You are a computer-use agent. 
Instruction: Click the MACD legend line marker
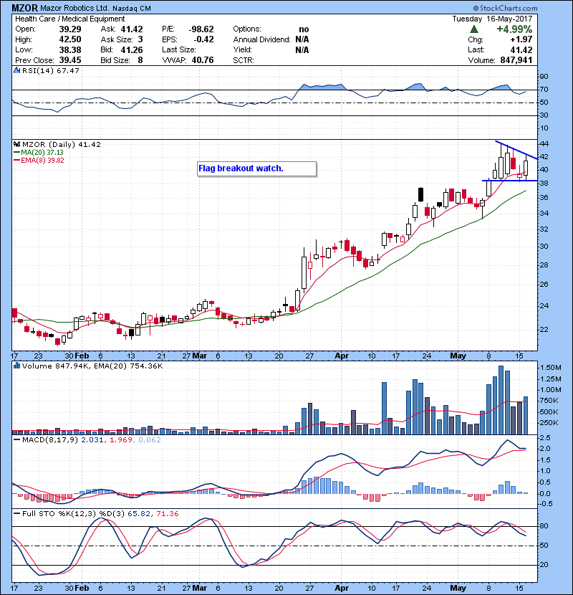(x=16, y=440)
